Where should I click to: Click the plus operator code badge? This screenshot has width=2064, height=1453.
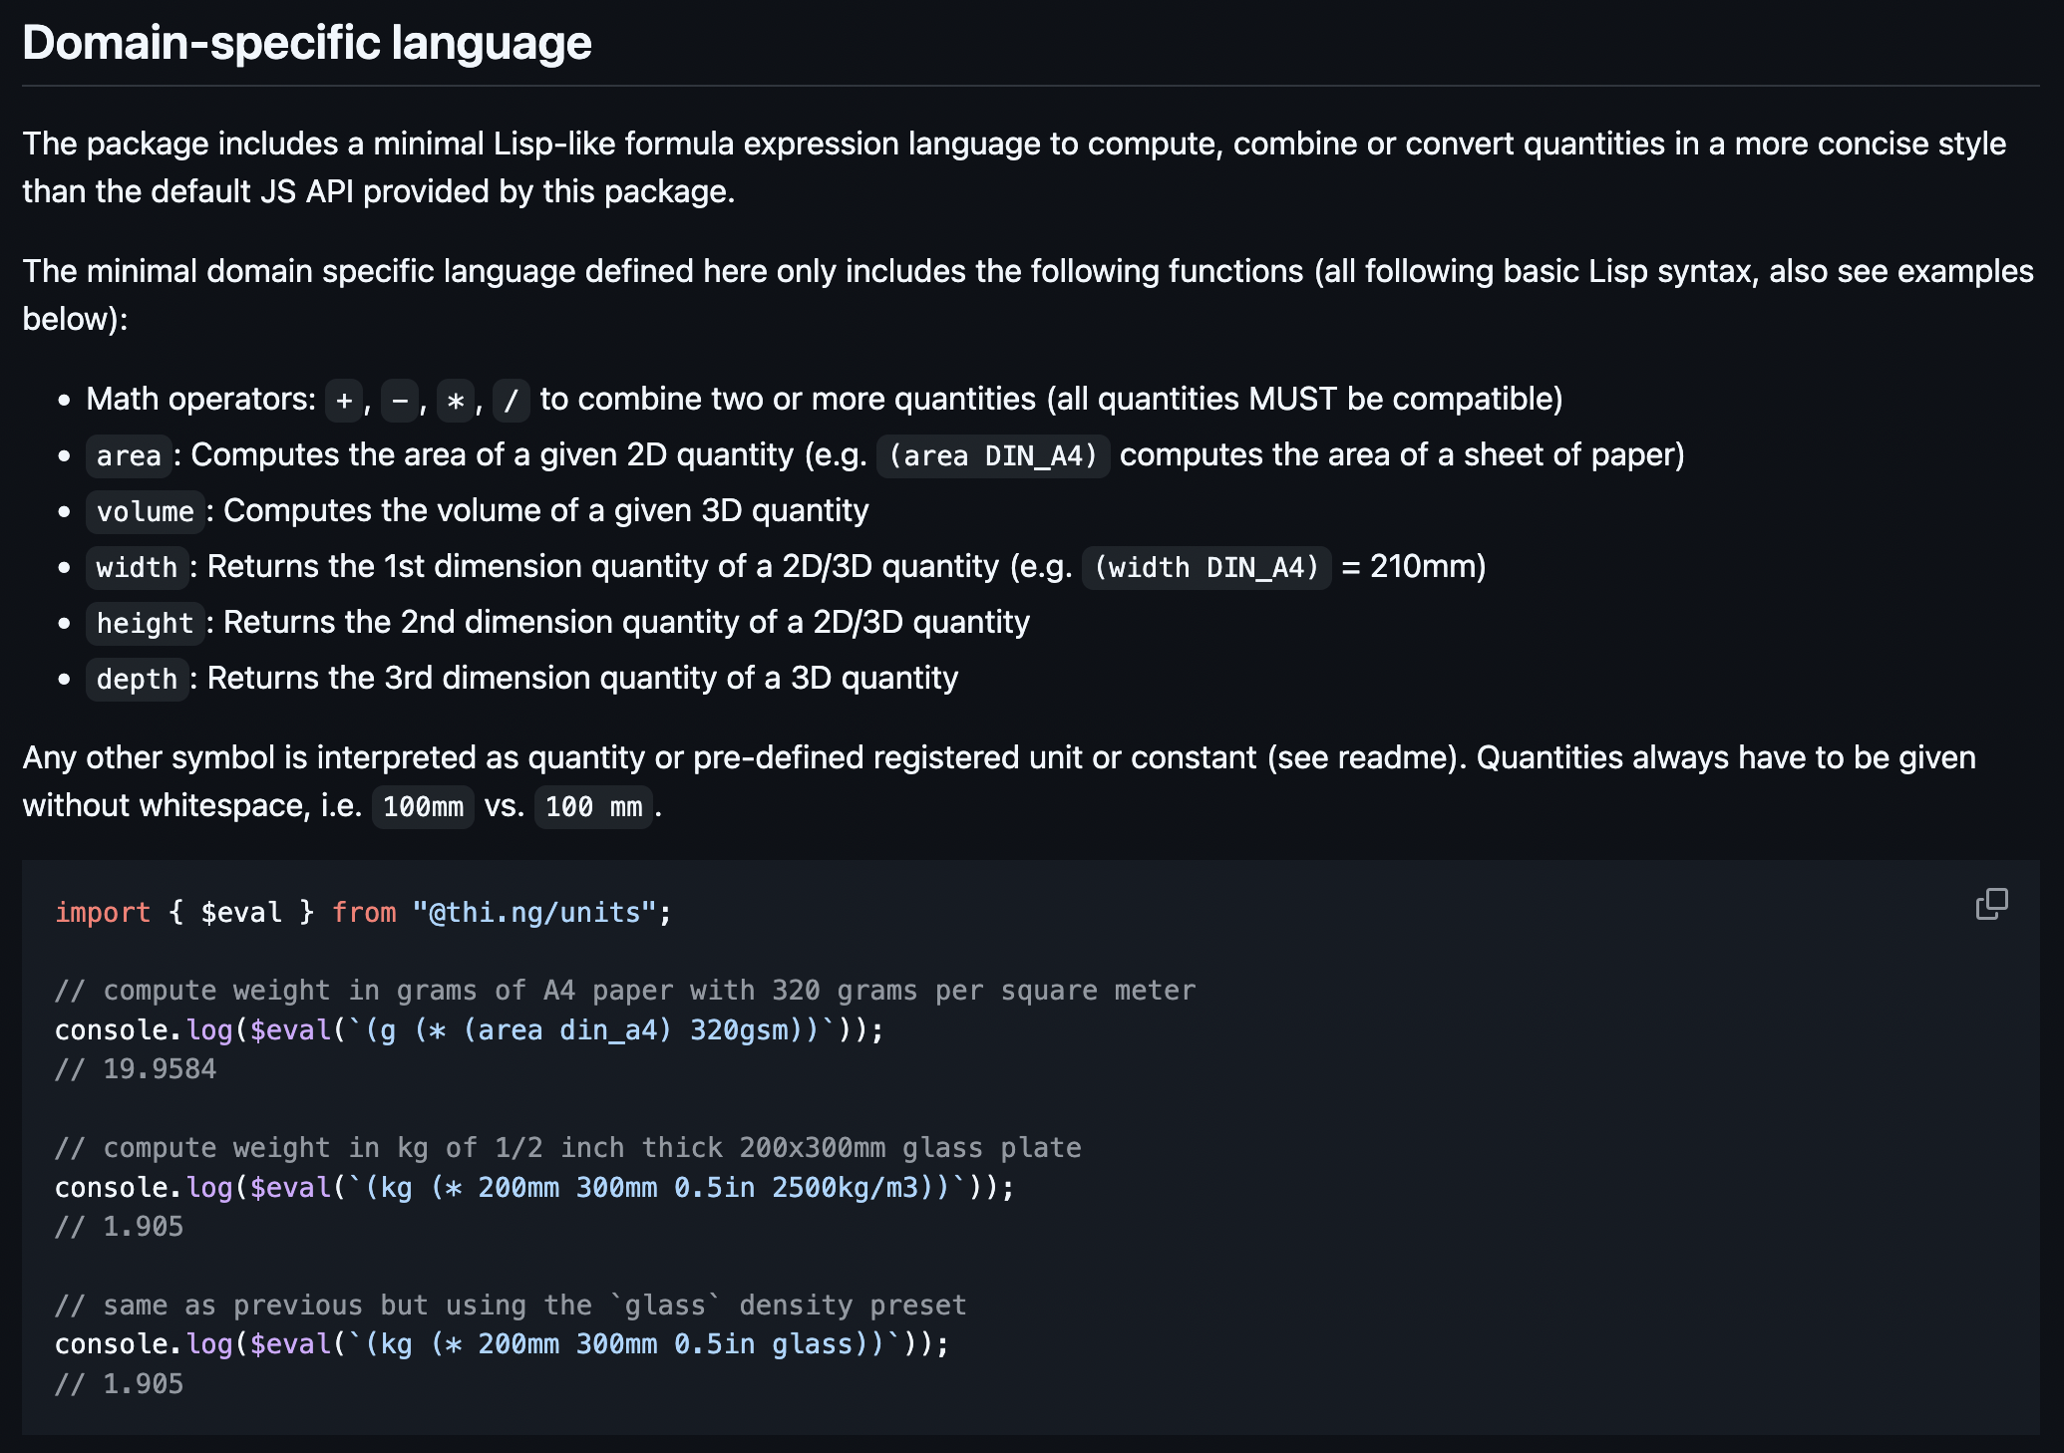tap(344, 401)
